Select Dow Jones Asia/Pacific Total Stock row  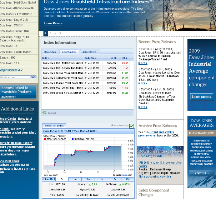click(85, 78)
